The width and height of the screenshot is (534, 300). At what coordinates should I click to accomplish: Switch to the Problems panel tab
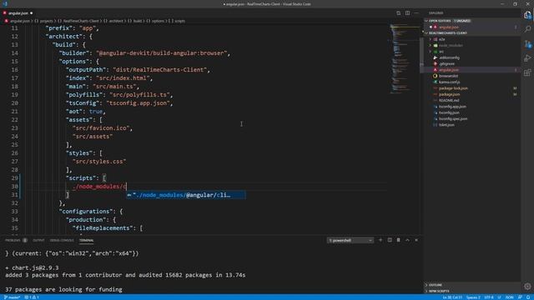click(x=13, y=240)
